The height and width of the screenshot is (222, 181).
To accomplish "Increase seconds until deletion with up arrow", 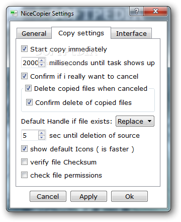I will pos(42,133).
